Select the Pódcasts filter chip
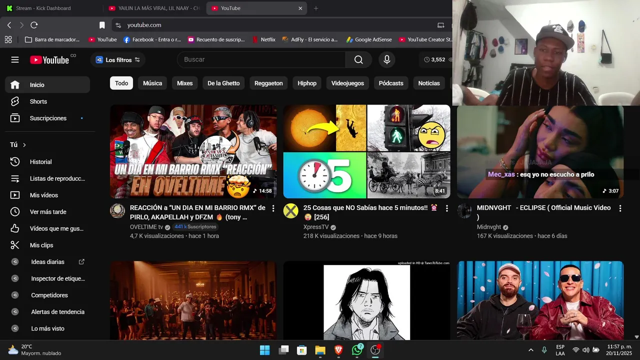Viewport: 640px width, 360px height. click(391, 83)
